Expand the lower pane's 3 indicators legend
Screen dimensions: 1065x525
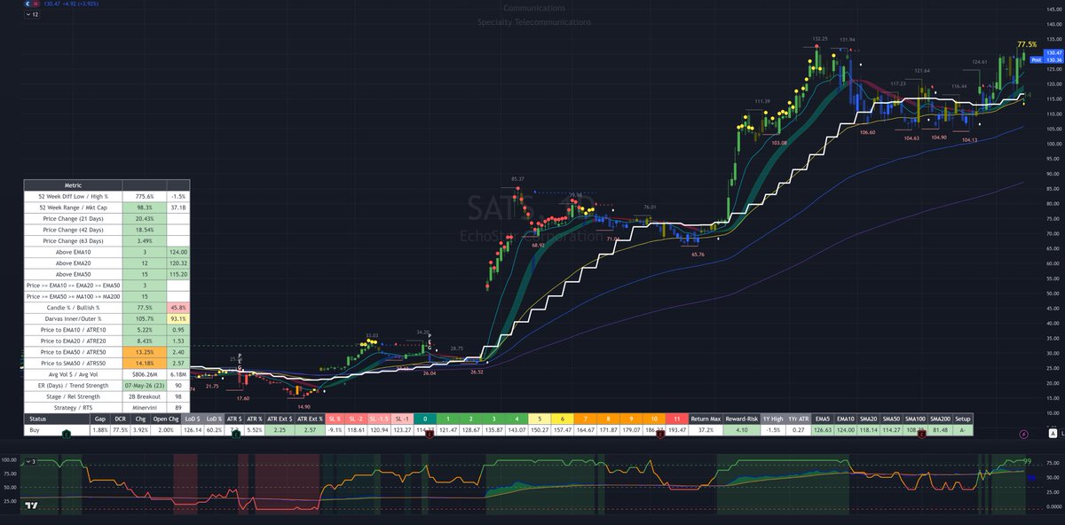pos(31,461)
